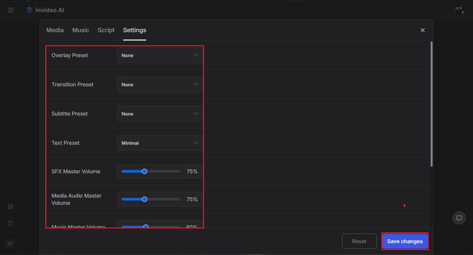Screen dimensions: 473x255
Task: Click the Text Preset label
Action: [x=65, y=143]
